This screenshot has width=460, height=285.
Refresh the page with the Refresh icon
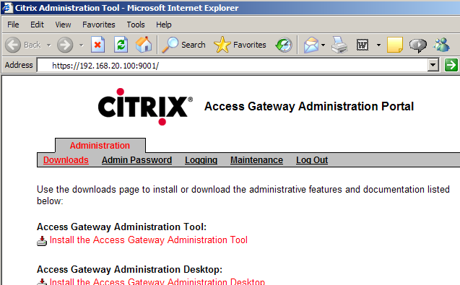[121, 45]
